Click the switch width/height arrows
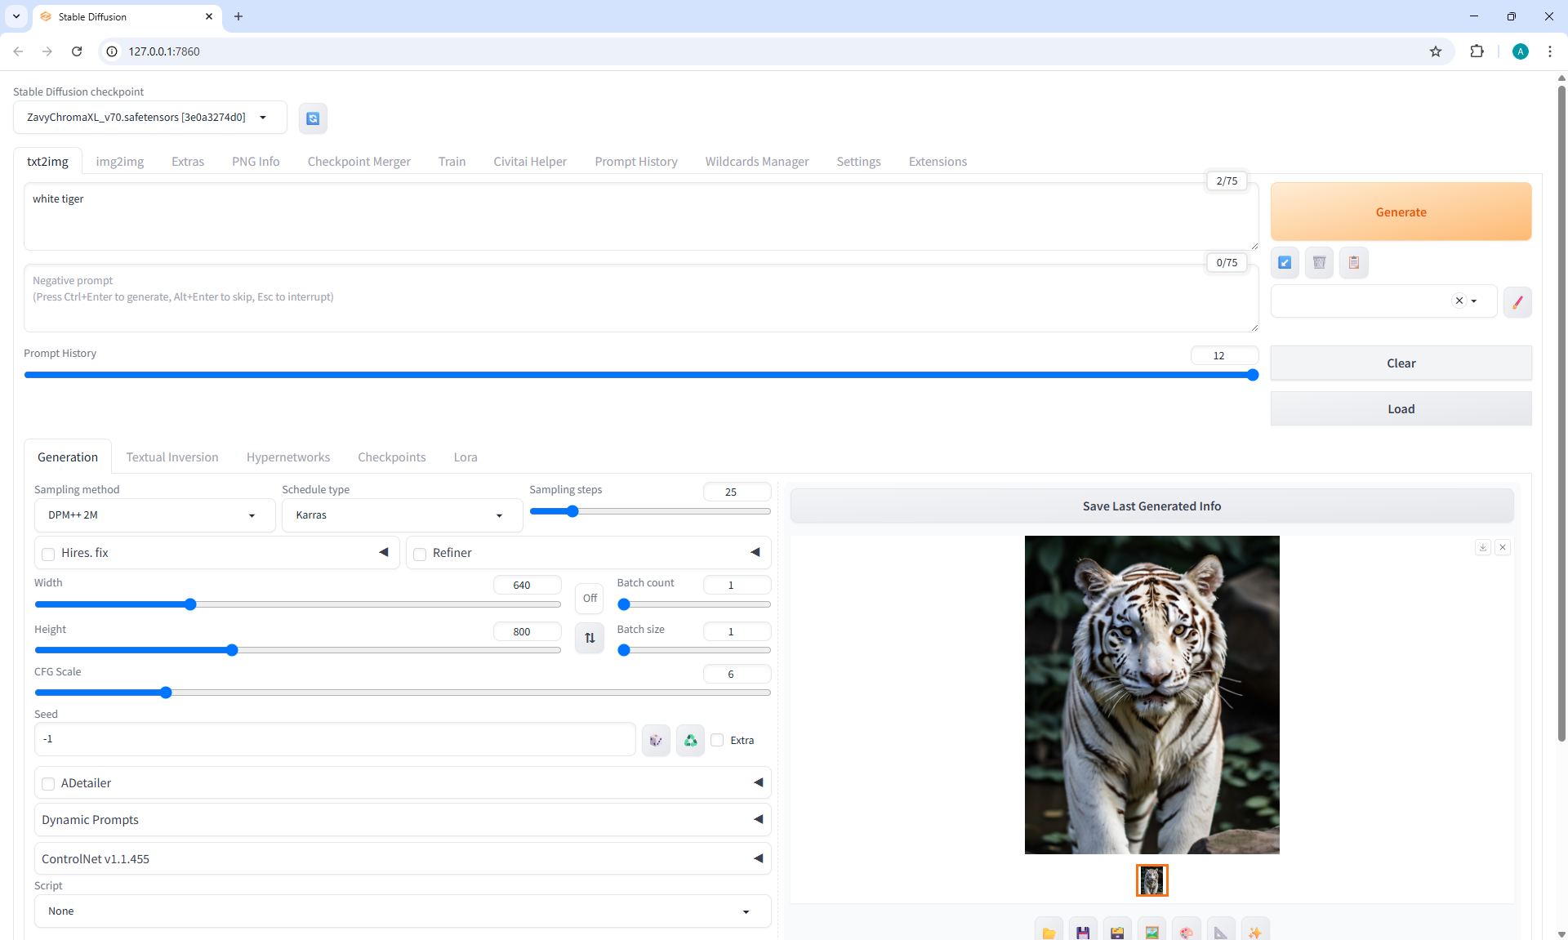This screenshot has width=1568, height=940. (590, 638)
